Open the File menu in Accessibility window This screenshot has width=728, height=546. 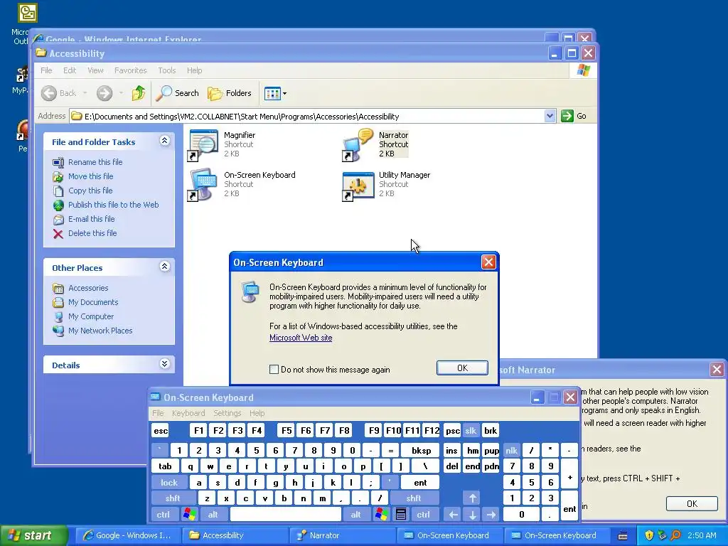46,70
